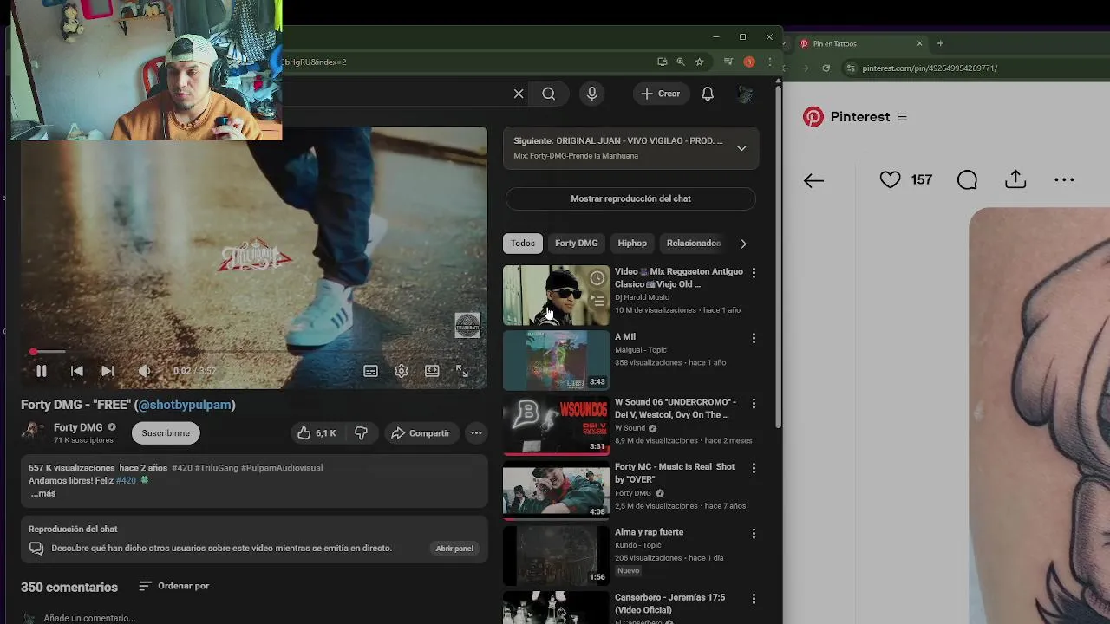Open the Crear upload menu
Image resolution: width=1110 pixels, height=624 pixels.
pyautogui.click(x=661, y=94)
